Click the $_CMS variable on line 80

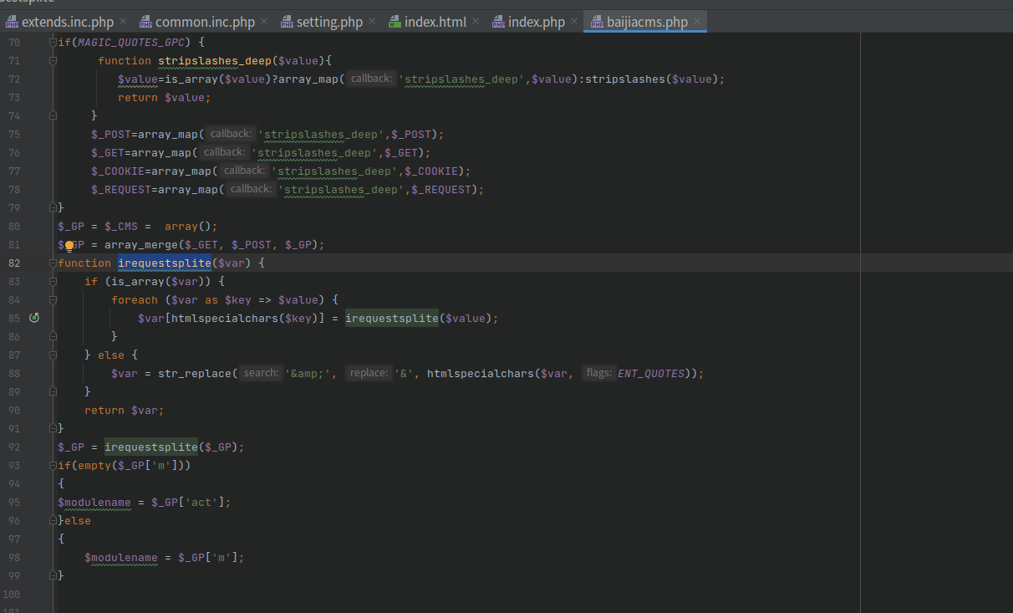point(121,226)
